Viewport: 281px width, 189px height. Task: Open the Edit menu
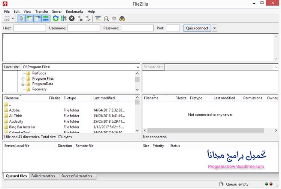coord(16,12)
